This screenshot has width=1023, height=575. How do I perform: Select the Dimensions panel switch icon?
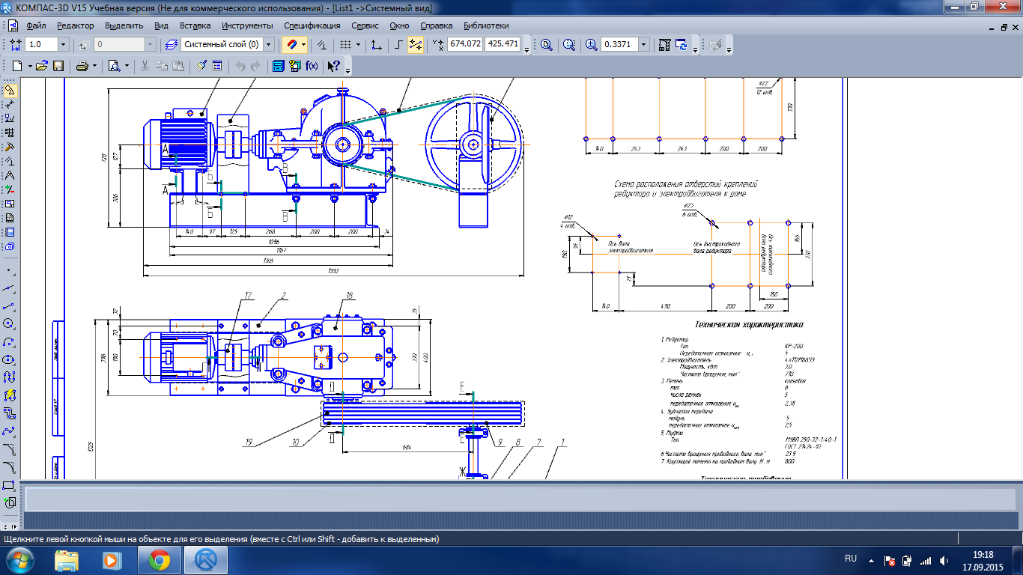pos(10,105)
